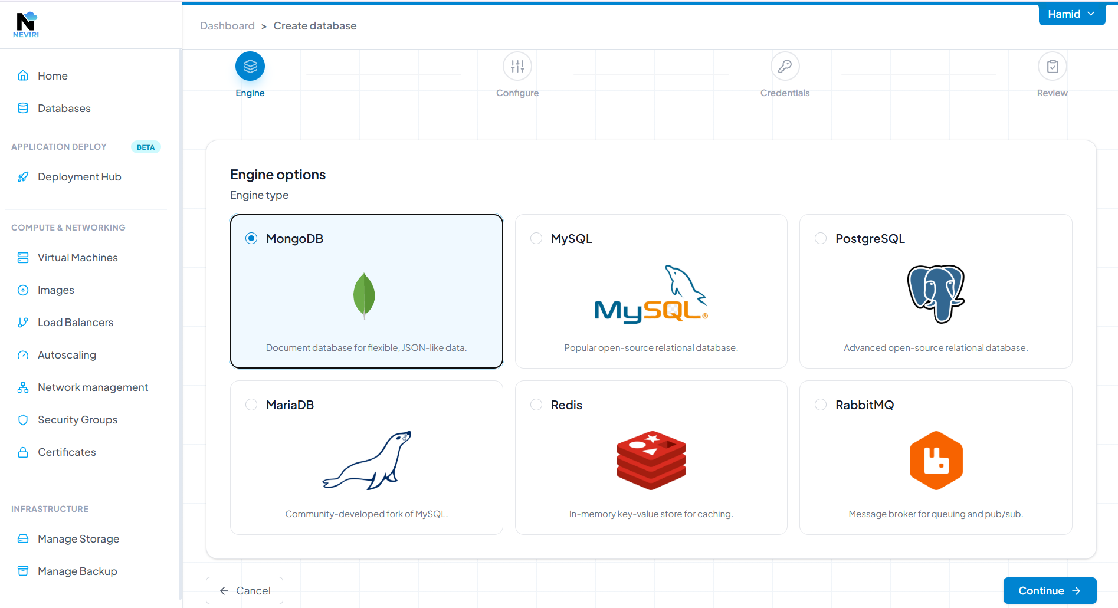
Task: Click the MariaDB seal logo
Action: tap(366, 460)
